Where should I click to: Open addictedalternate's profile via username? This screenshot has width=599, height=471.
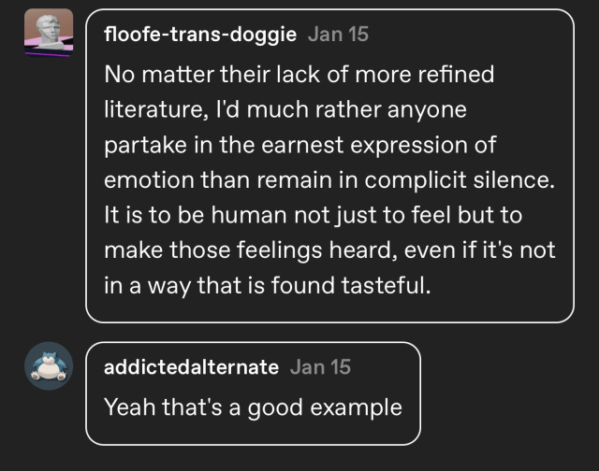191,367
